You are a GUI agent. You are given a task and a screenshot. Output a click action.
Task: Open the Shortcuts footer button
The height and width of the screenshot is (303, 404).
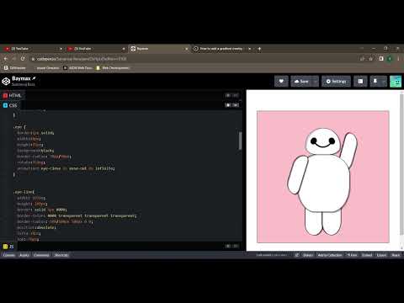coord(61,255)
